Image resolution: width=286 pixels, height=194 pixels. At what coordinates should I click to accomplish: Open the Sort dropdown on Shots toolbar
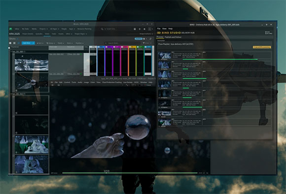point(40,43)
